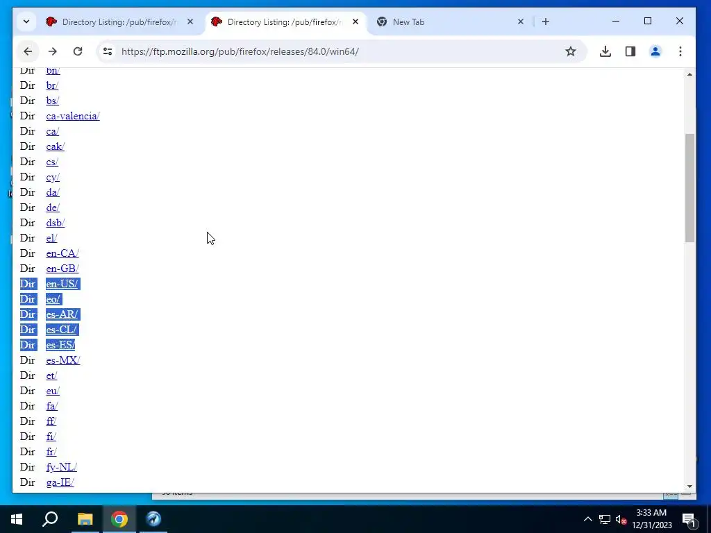Viewport: 711px width, 533px height.
Task: Open the fa/ directory
Action: [52, 406]
